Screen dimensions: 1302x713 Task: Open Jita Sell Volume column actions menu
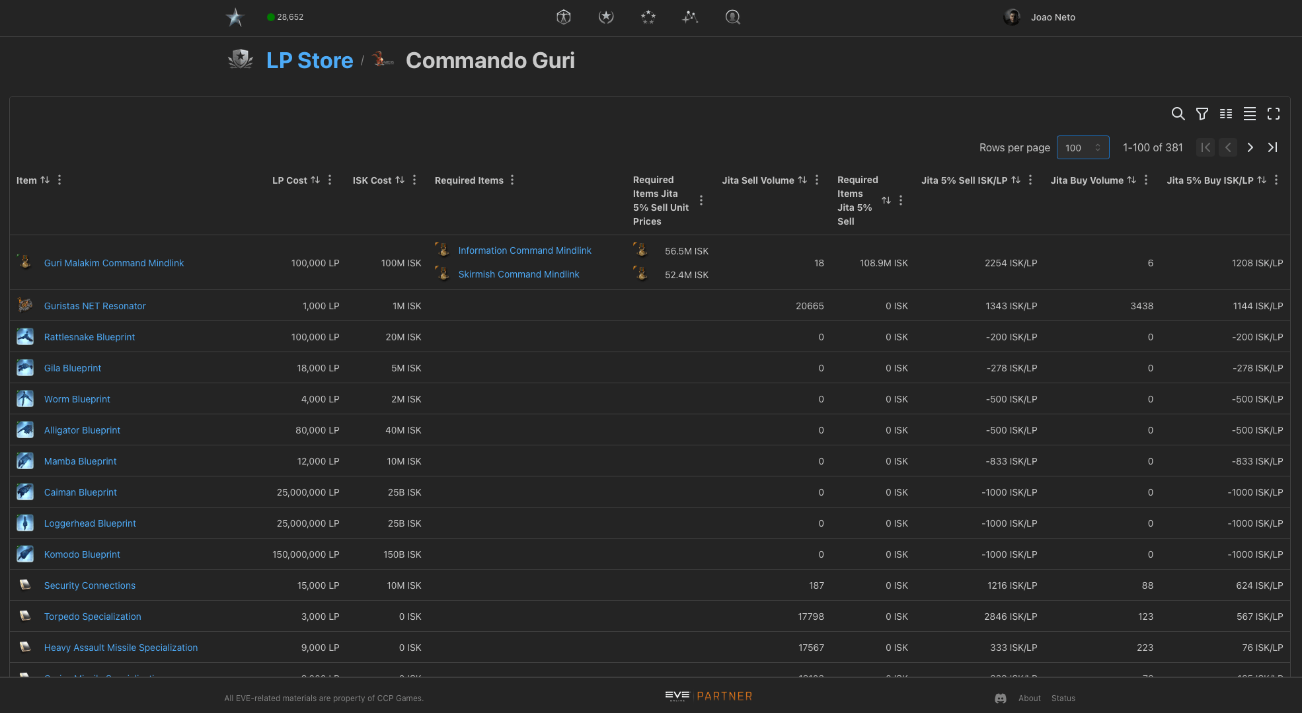tap(817, 180)
